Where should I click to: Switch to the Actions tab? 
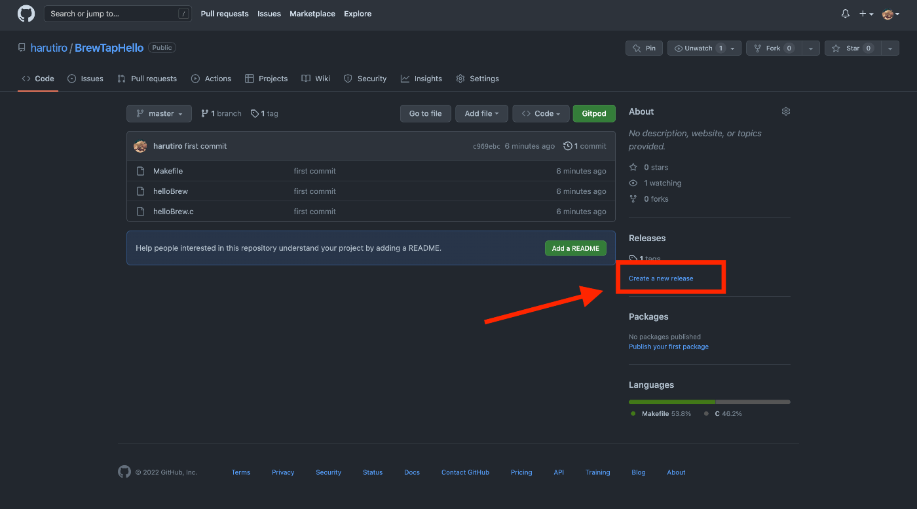(x=211, y=79)
